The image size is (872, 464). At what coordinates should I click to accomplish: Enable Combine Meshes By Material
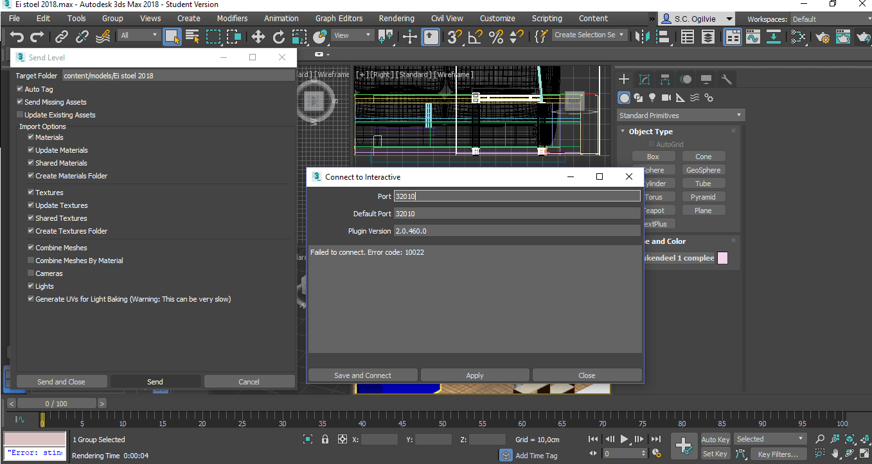31,261
